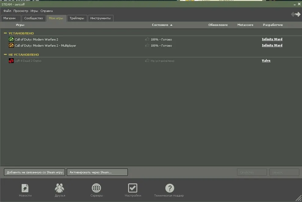This screenshot has width=302, height=202.
Task: Open the Файл menu
Action: click(x=7, y=11)
